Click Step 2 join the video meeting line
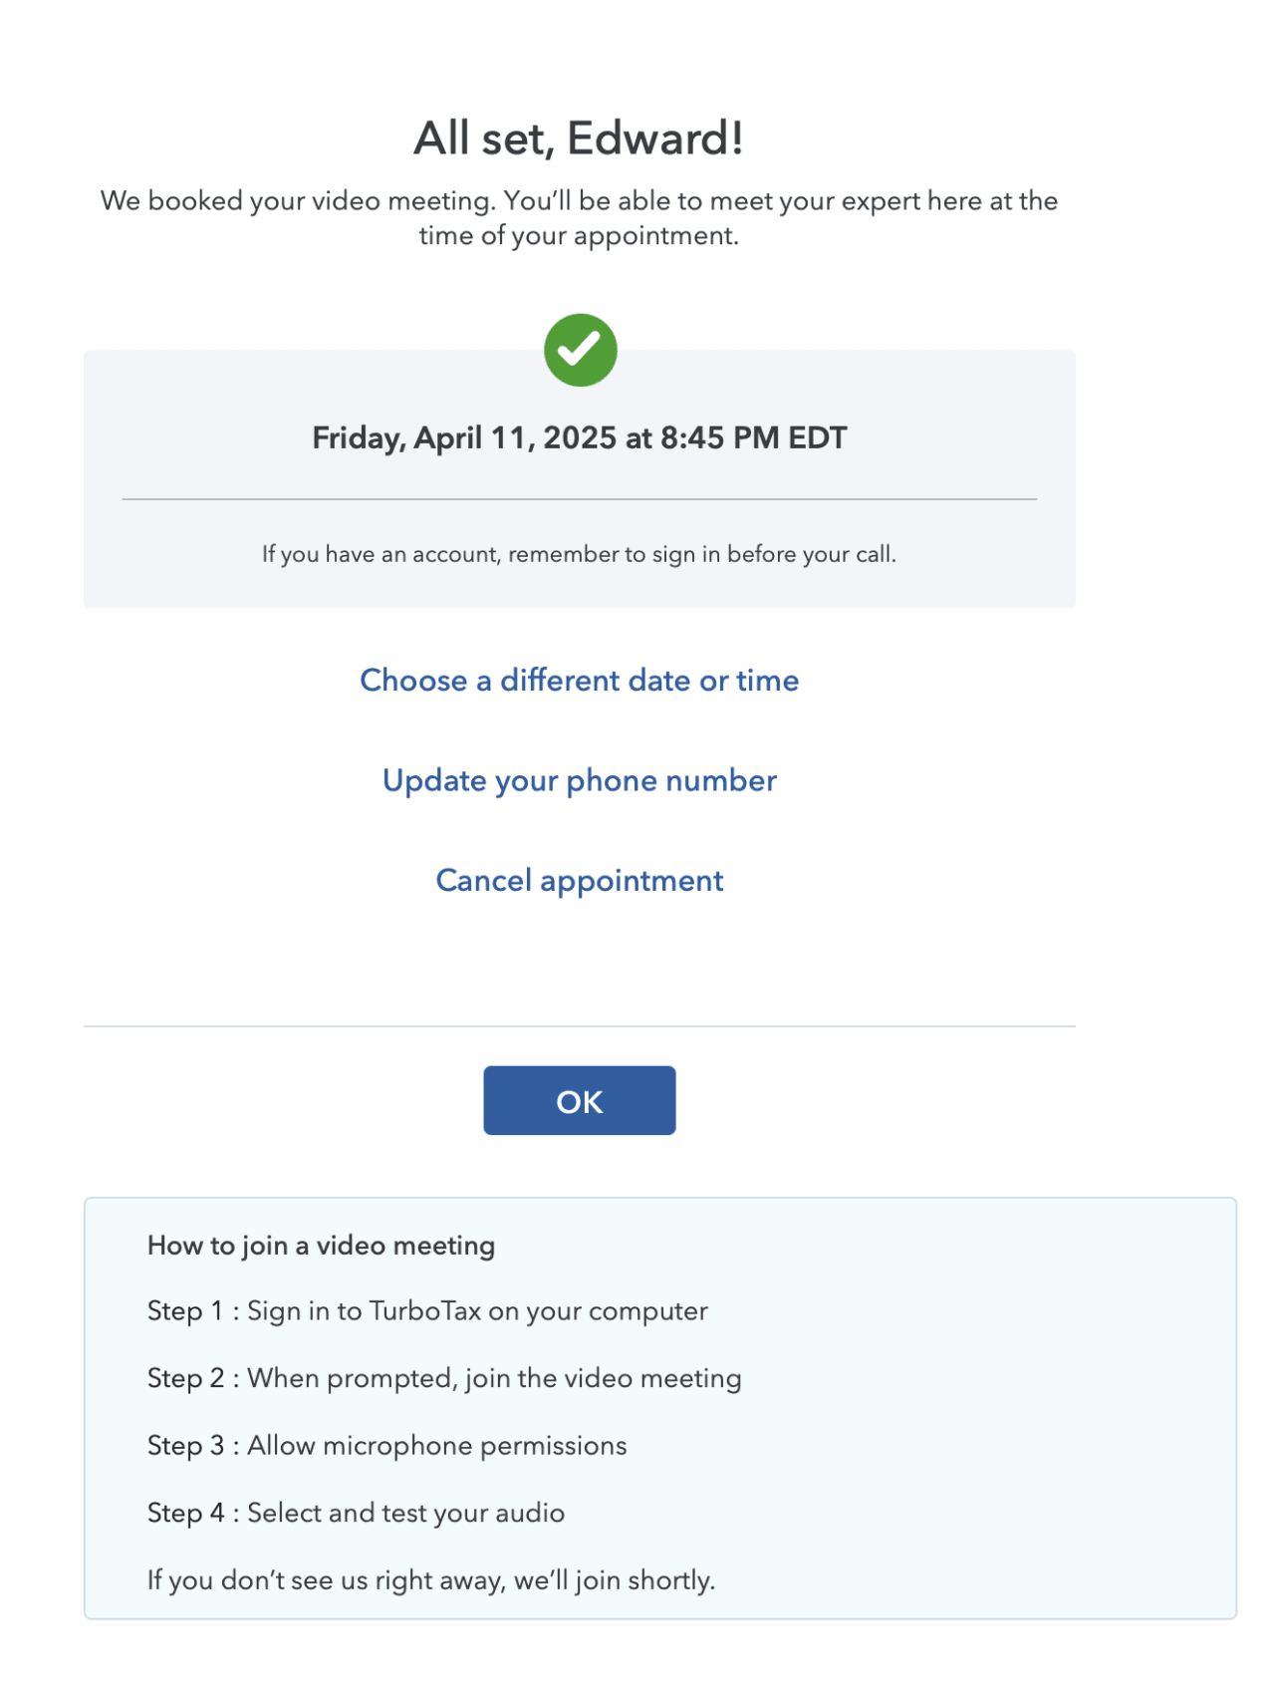This screenshot has height=1695, width=1275. coord(444,1378)
